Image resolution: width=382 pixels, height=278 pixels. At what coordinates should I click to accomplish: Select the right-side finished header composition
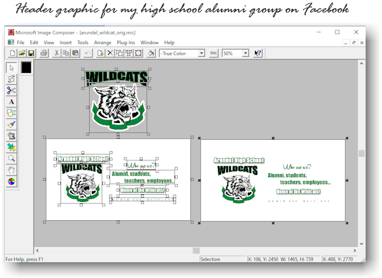pos(273,180)
